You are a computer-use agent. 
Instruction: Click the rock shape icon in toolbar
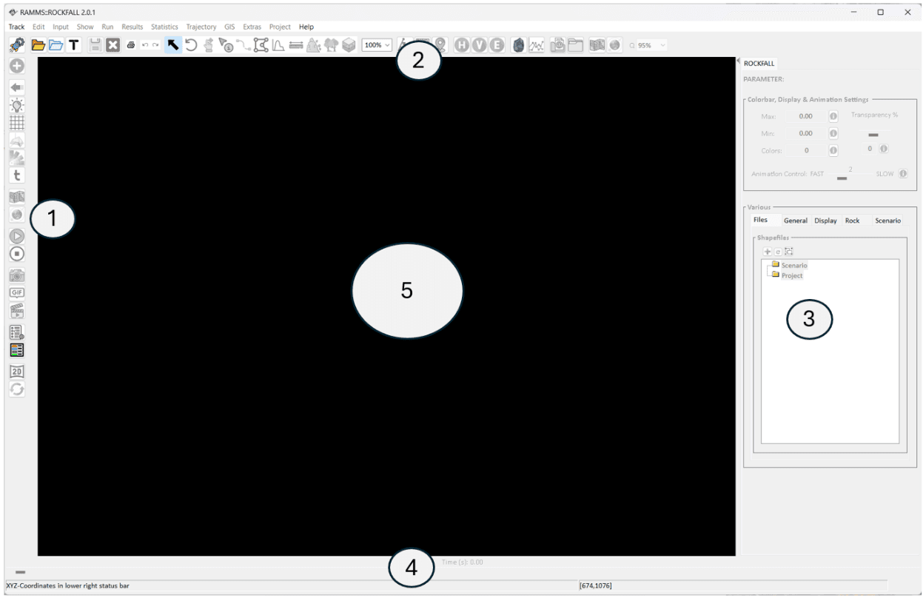(x=519, y=45)
